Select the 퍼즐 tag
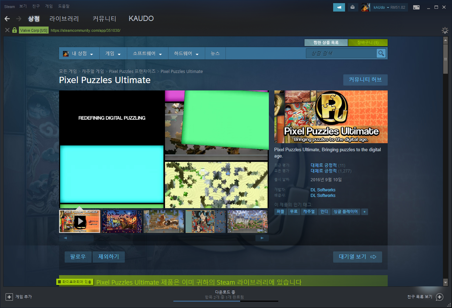452x308 pixels. [281, 212]
